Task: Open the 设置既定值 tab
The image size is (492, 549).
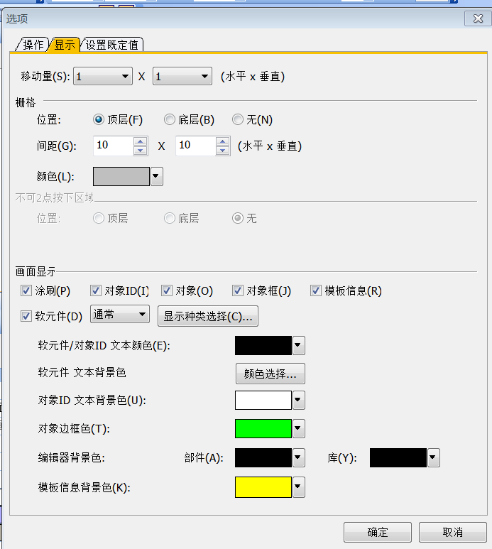Action: pos(114,45)
